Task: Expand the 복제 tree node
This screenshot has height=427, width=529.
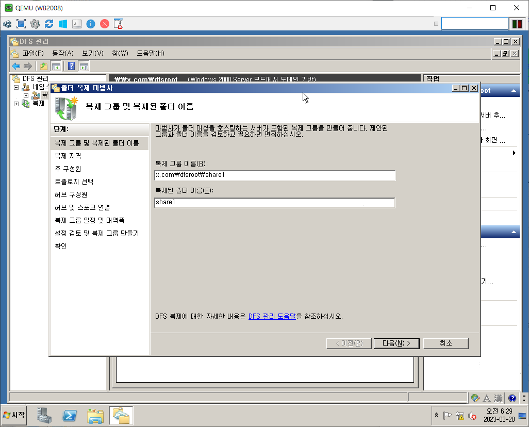Action: pos(16,104)
